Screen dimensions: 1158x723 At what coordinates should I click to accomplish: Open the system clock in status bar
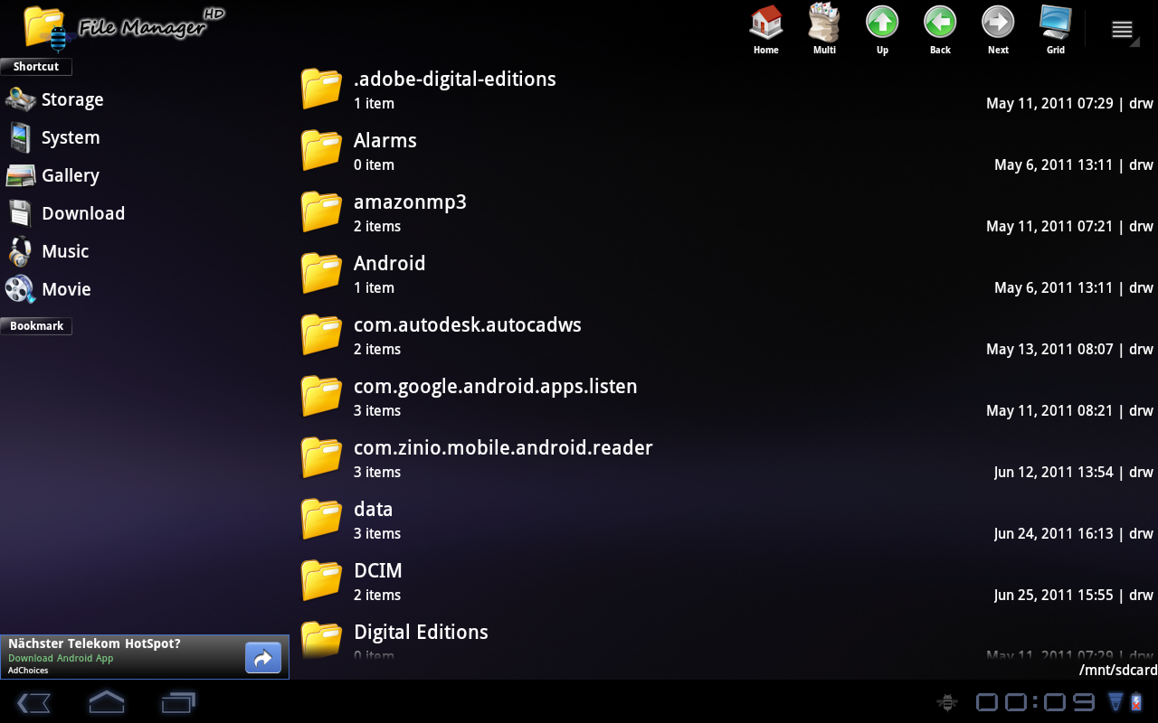click(1036, 702)
